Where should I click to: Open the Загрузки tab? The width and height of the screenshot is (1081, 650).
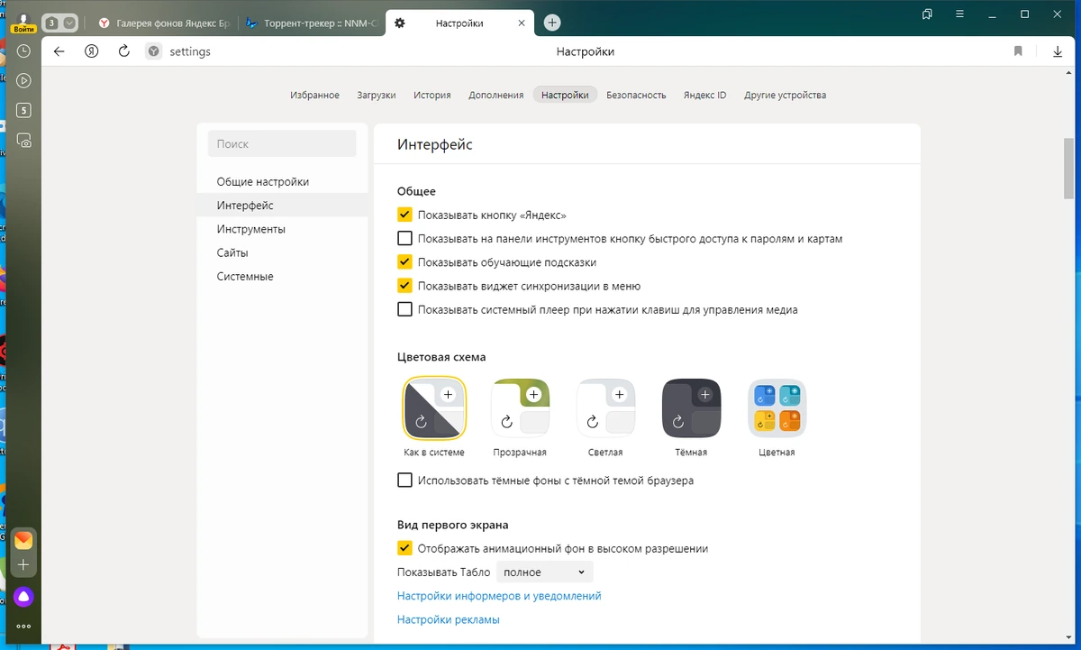pyautogui.click(x=377, y=95)
